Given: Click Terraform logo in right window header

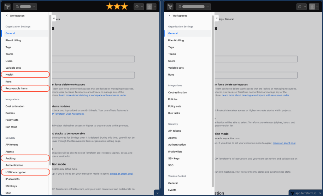Looking at the screenshot, I should tap(170, 7).
